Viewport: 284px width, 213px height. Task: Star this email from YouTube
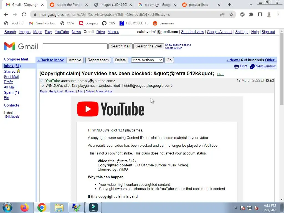42,81
